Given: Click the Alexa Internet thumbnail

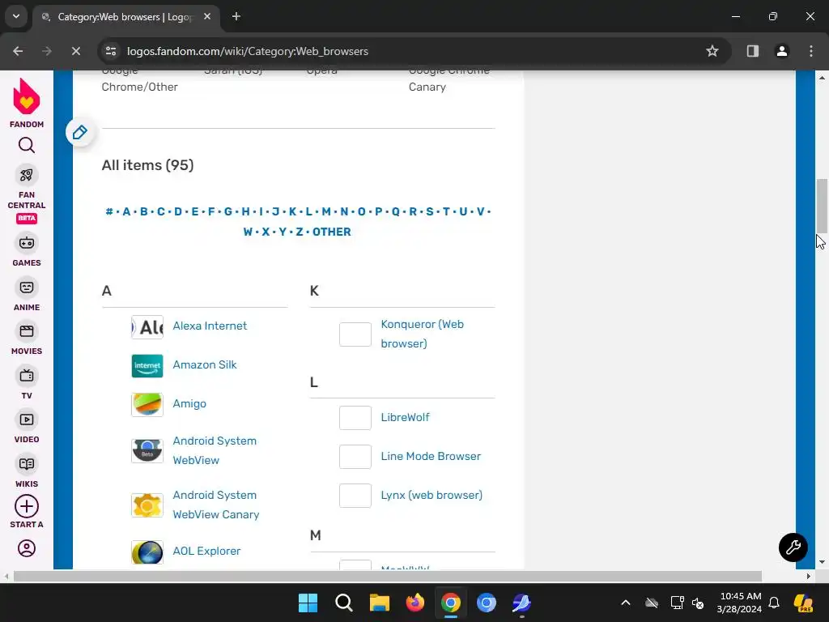Looking at the screenshot, I should tap(147, 327).
